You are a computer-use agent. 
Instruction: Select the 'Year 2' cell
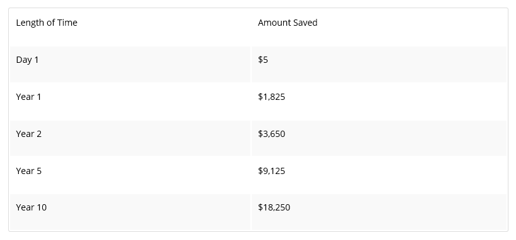28,134
